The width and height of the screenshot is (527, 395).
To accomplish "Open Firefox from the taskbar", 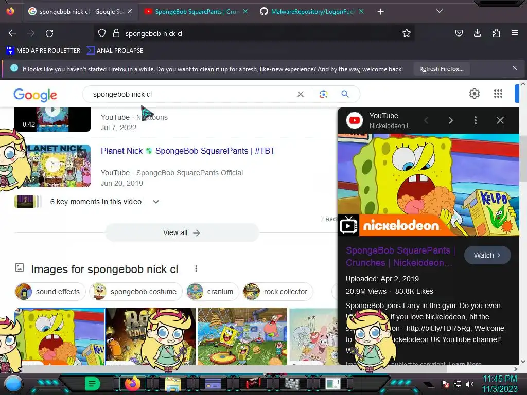I will [132, 384].
